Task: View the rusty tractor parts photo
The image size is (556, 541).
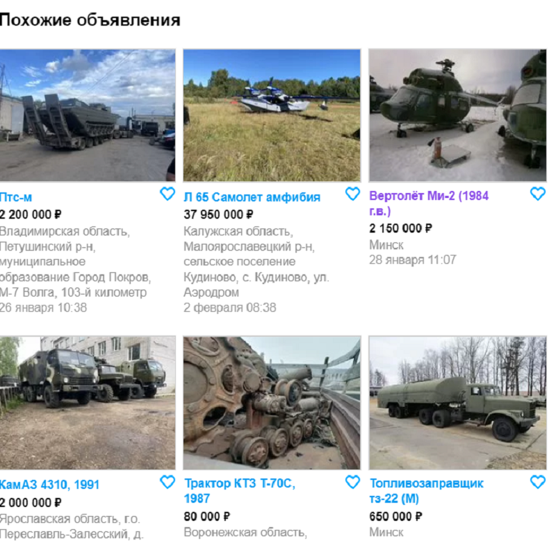Action: coord(272,403)
